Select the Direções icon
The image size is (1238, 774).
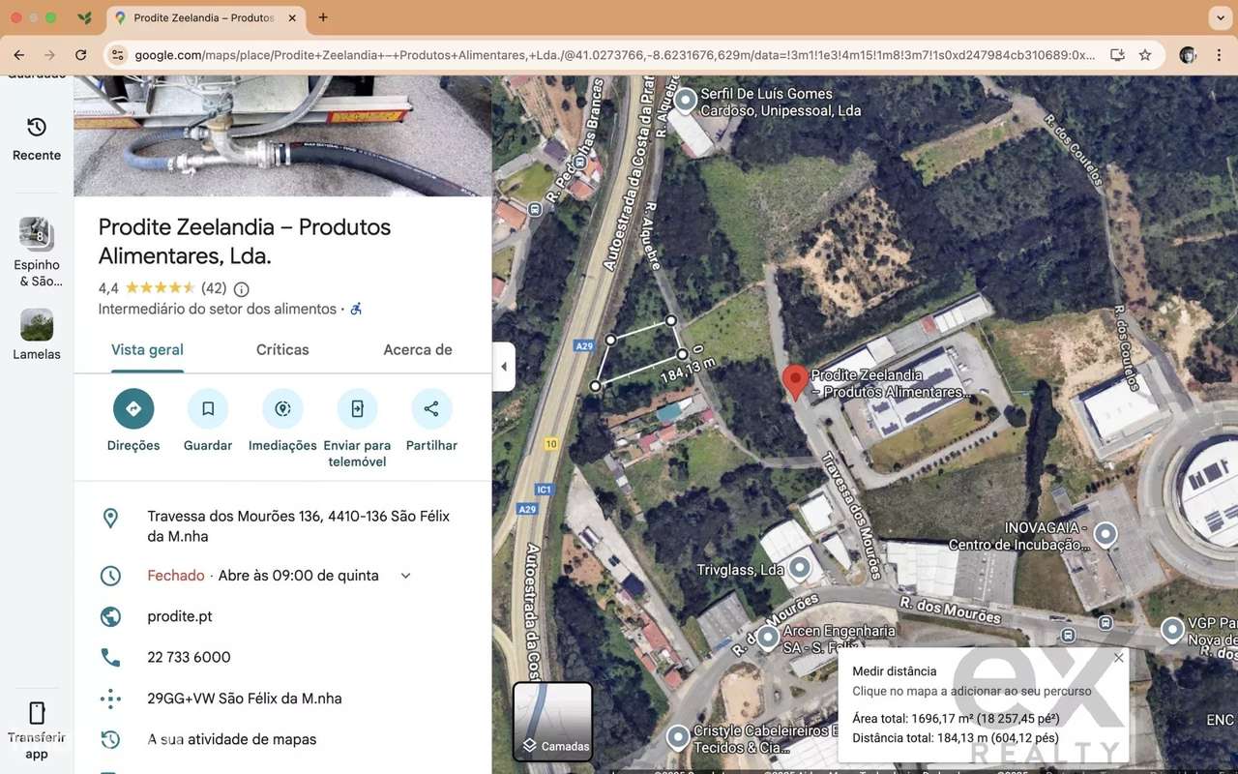[133, 408]
